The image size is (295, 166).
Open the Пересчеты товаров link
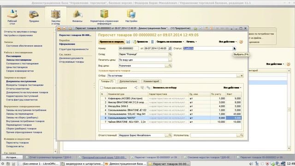click(18, 142)
